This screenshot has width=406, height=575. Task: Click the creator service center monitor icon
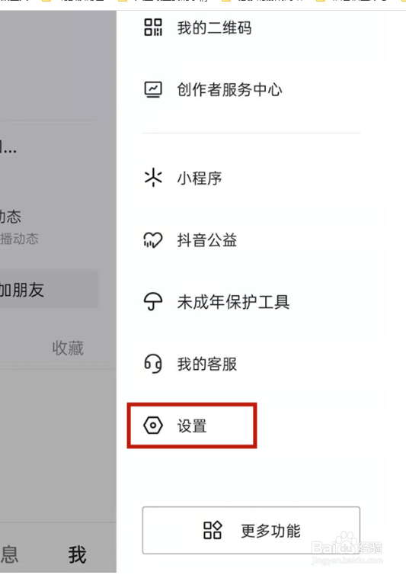click(x=153, y=89)
